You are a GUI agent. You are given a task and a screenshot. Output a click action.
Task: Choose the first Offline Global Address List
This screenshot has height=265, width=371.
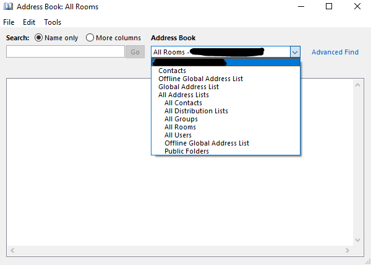pyautogui.click(x=226, y=79)
